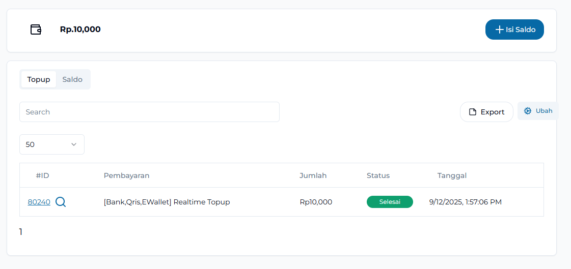Click the magnifier icon next to ID 80240
The width and height of the screenshot is (571, 269).
coord(61,202)
